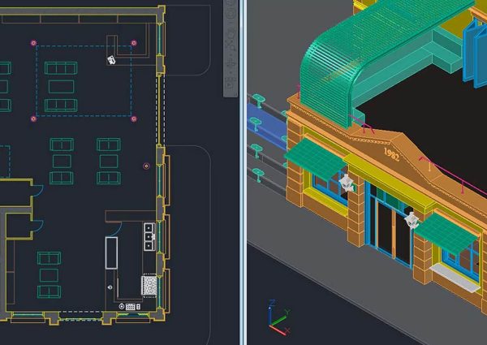The width and height of the screenshot is (487, 345).
Task: Click the Zoom Extents icon in navigation bar
Action: pyautogui.click(x=231, y=45)
